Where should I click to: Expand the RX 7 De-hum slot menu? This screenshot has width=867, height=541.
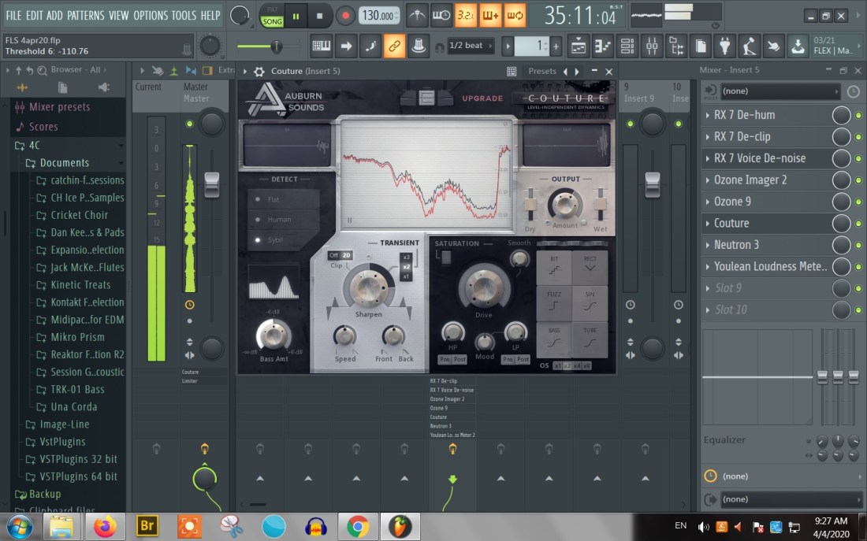point(707,115)
